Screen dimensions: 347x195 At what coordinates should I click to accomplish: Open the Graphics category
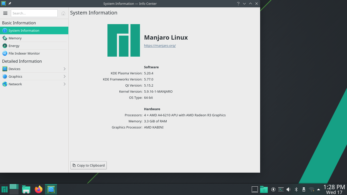click(x=34, y=76)
